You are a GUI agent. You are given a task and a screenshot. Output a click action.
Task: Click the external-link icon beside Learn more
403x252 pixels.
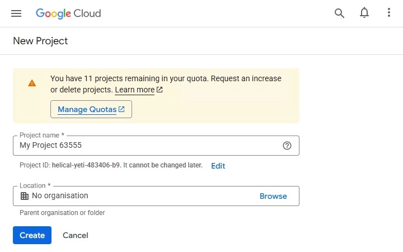[x=160, y=90]
